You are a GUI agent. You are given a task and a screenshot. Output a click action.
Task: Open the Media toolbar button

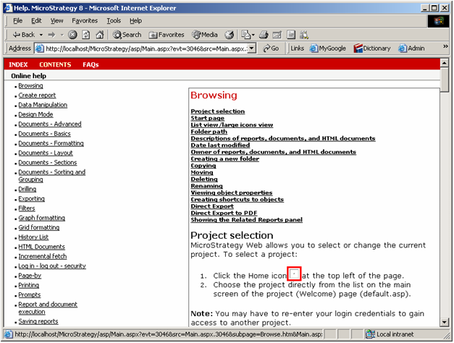205,35
